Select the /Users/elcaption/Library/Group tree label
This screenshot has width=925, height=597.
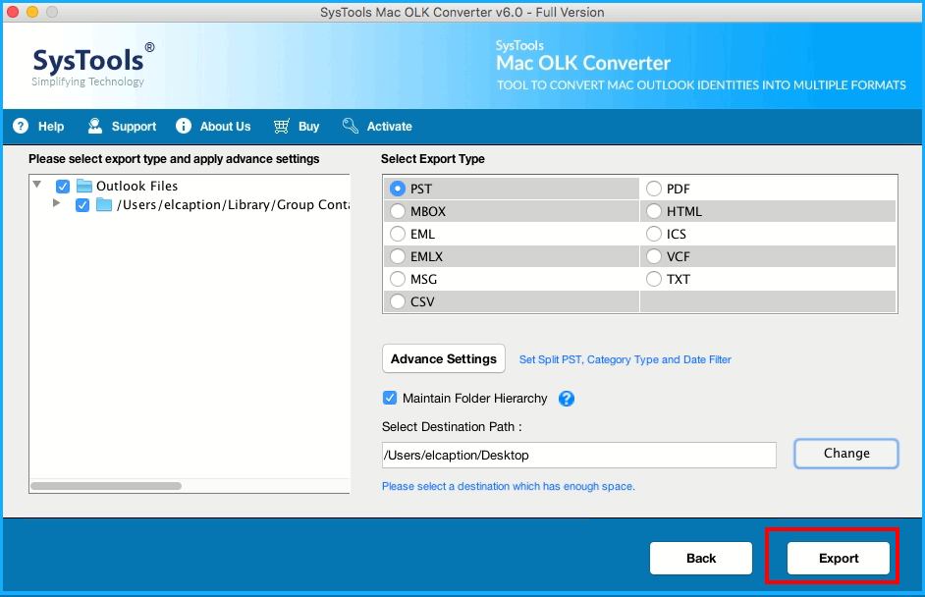pos(234,204)
